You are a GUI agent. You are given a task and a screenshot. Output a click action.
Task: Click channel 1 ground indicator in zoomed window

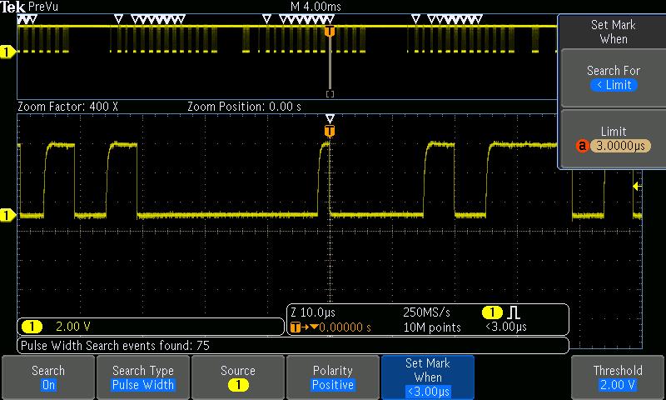(7, 215)
